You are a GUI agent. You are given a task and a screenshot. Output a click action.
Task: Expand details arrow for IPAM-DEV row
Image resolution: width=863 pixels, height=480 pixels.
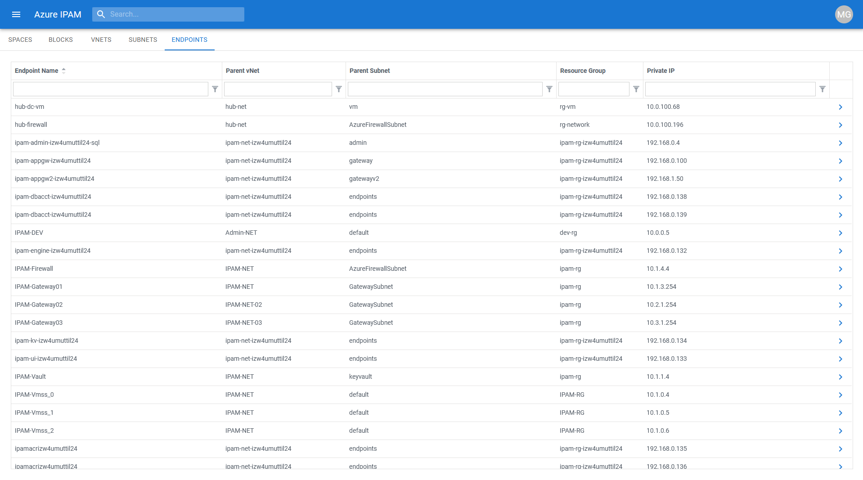pyautogui.click(x=841, y=233)
